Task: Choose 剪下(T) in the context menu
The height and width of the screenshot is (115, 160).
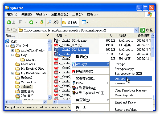Action: tap(91, 107)
